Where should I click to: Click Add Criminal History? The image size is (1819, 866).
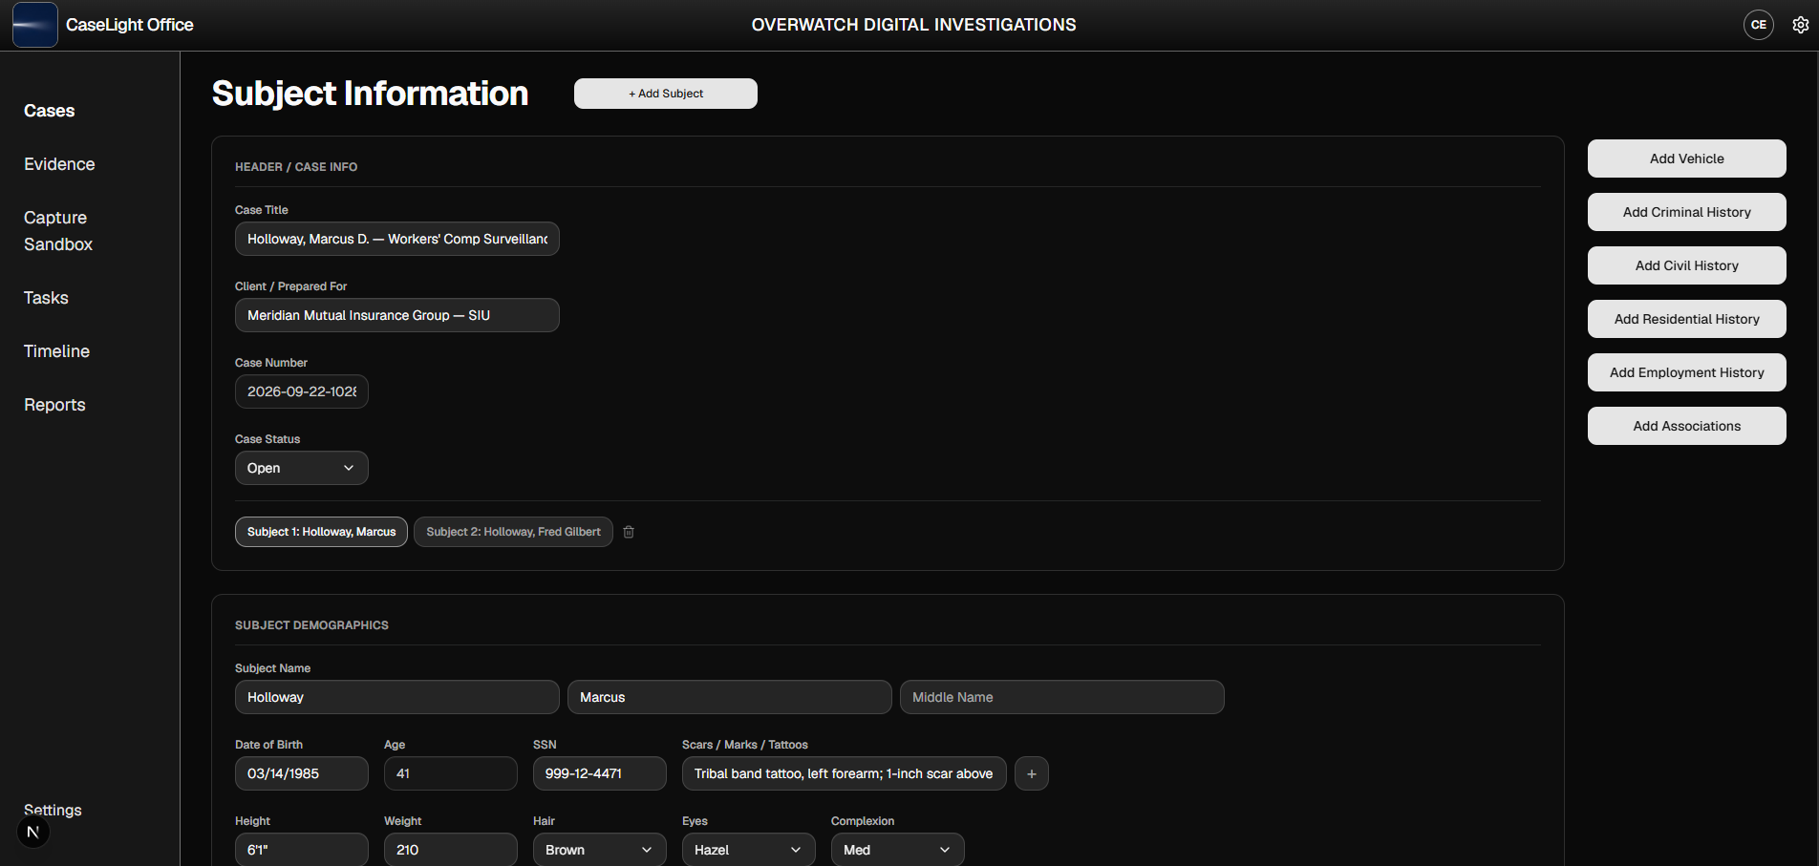coord(1687,212)
